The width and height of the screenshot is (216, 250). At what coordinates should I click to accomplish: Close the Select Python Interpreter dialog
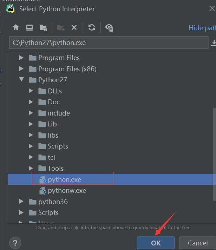point(212,8)
